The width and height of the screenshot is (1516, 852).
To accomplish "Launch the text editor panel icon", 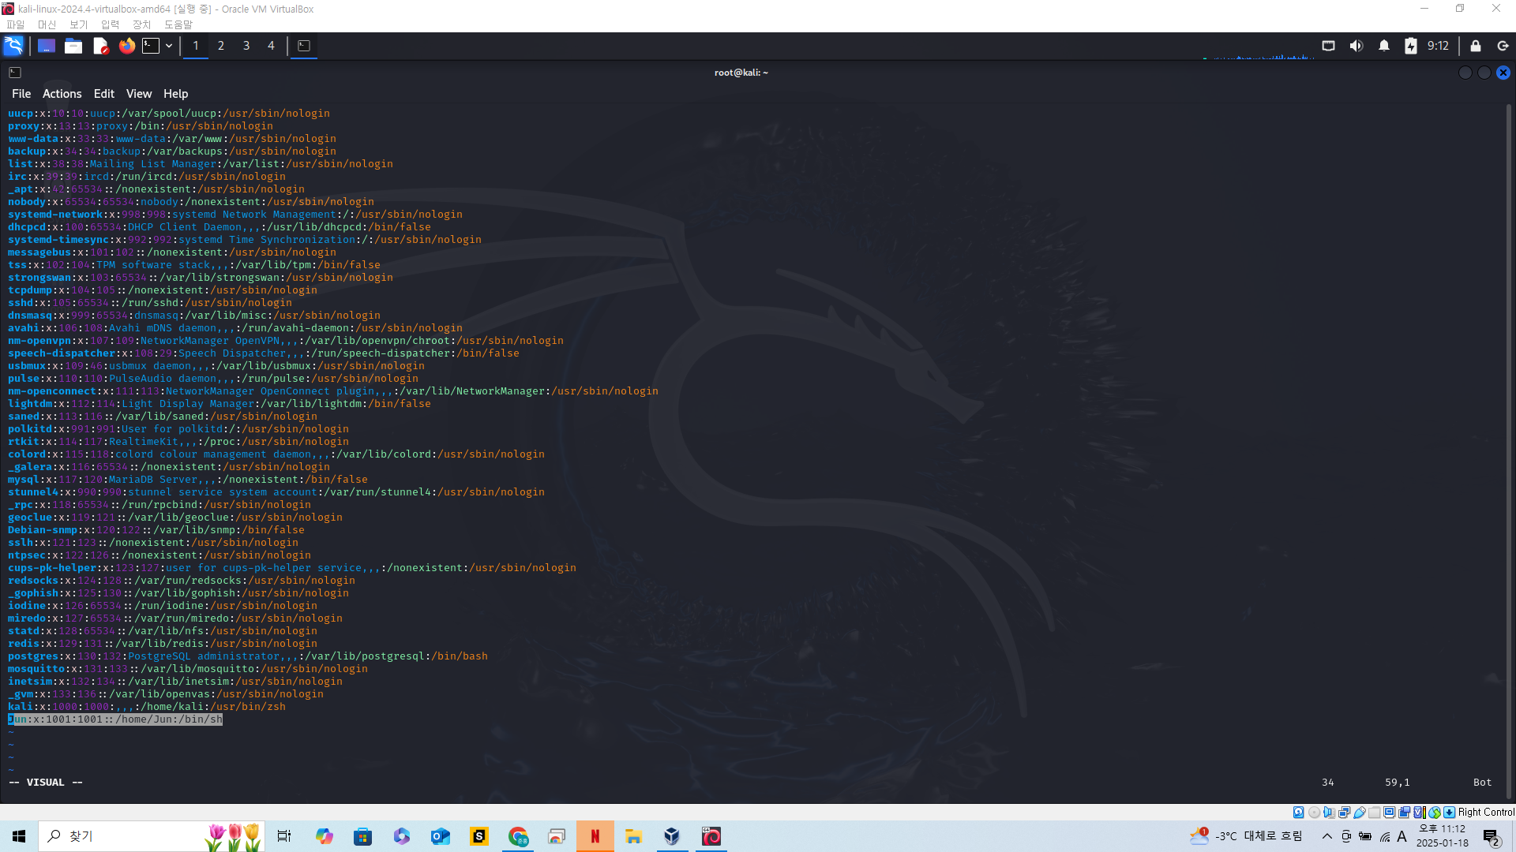I will click(x=100, y=46).
